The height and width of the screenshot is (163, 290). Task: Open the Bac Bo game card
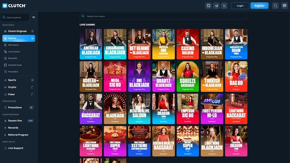click(236, 76)
